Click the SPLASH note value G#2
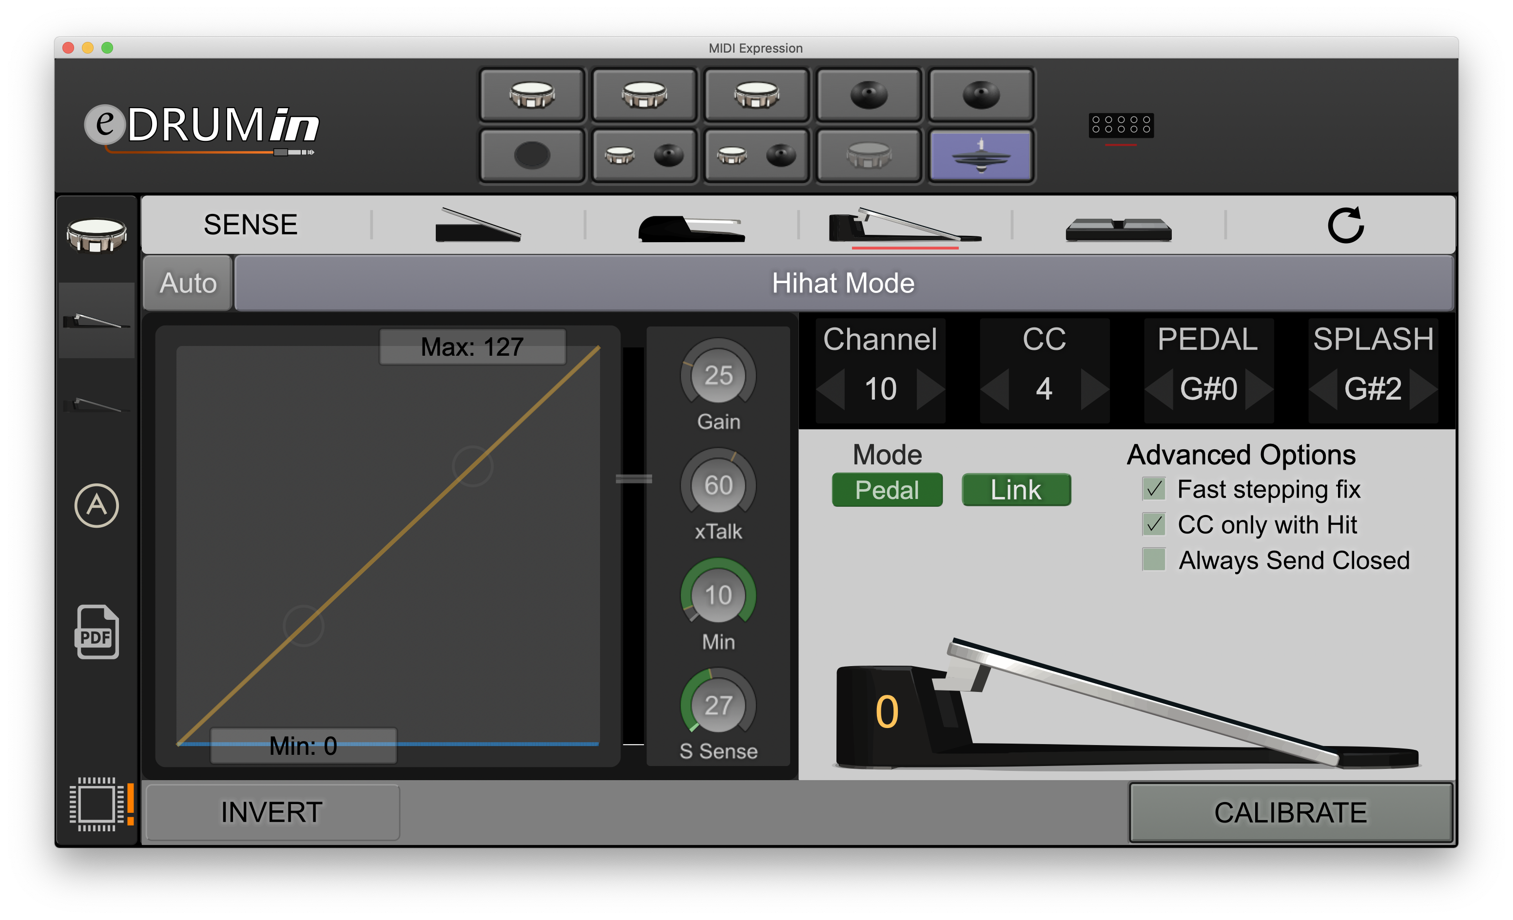This screenshot has height=920, width=1513. (x=1373, y=389)
